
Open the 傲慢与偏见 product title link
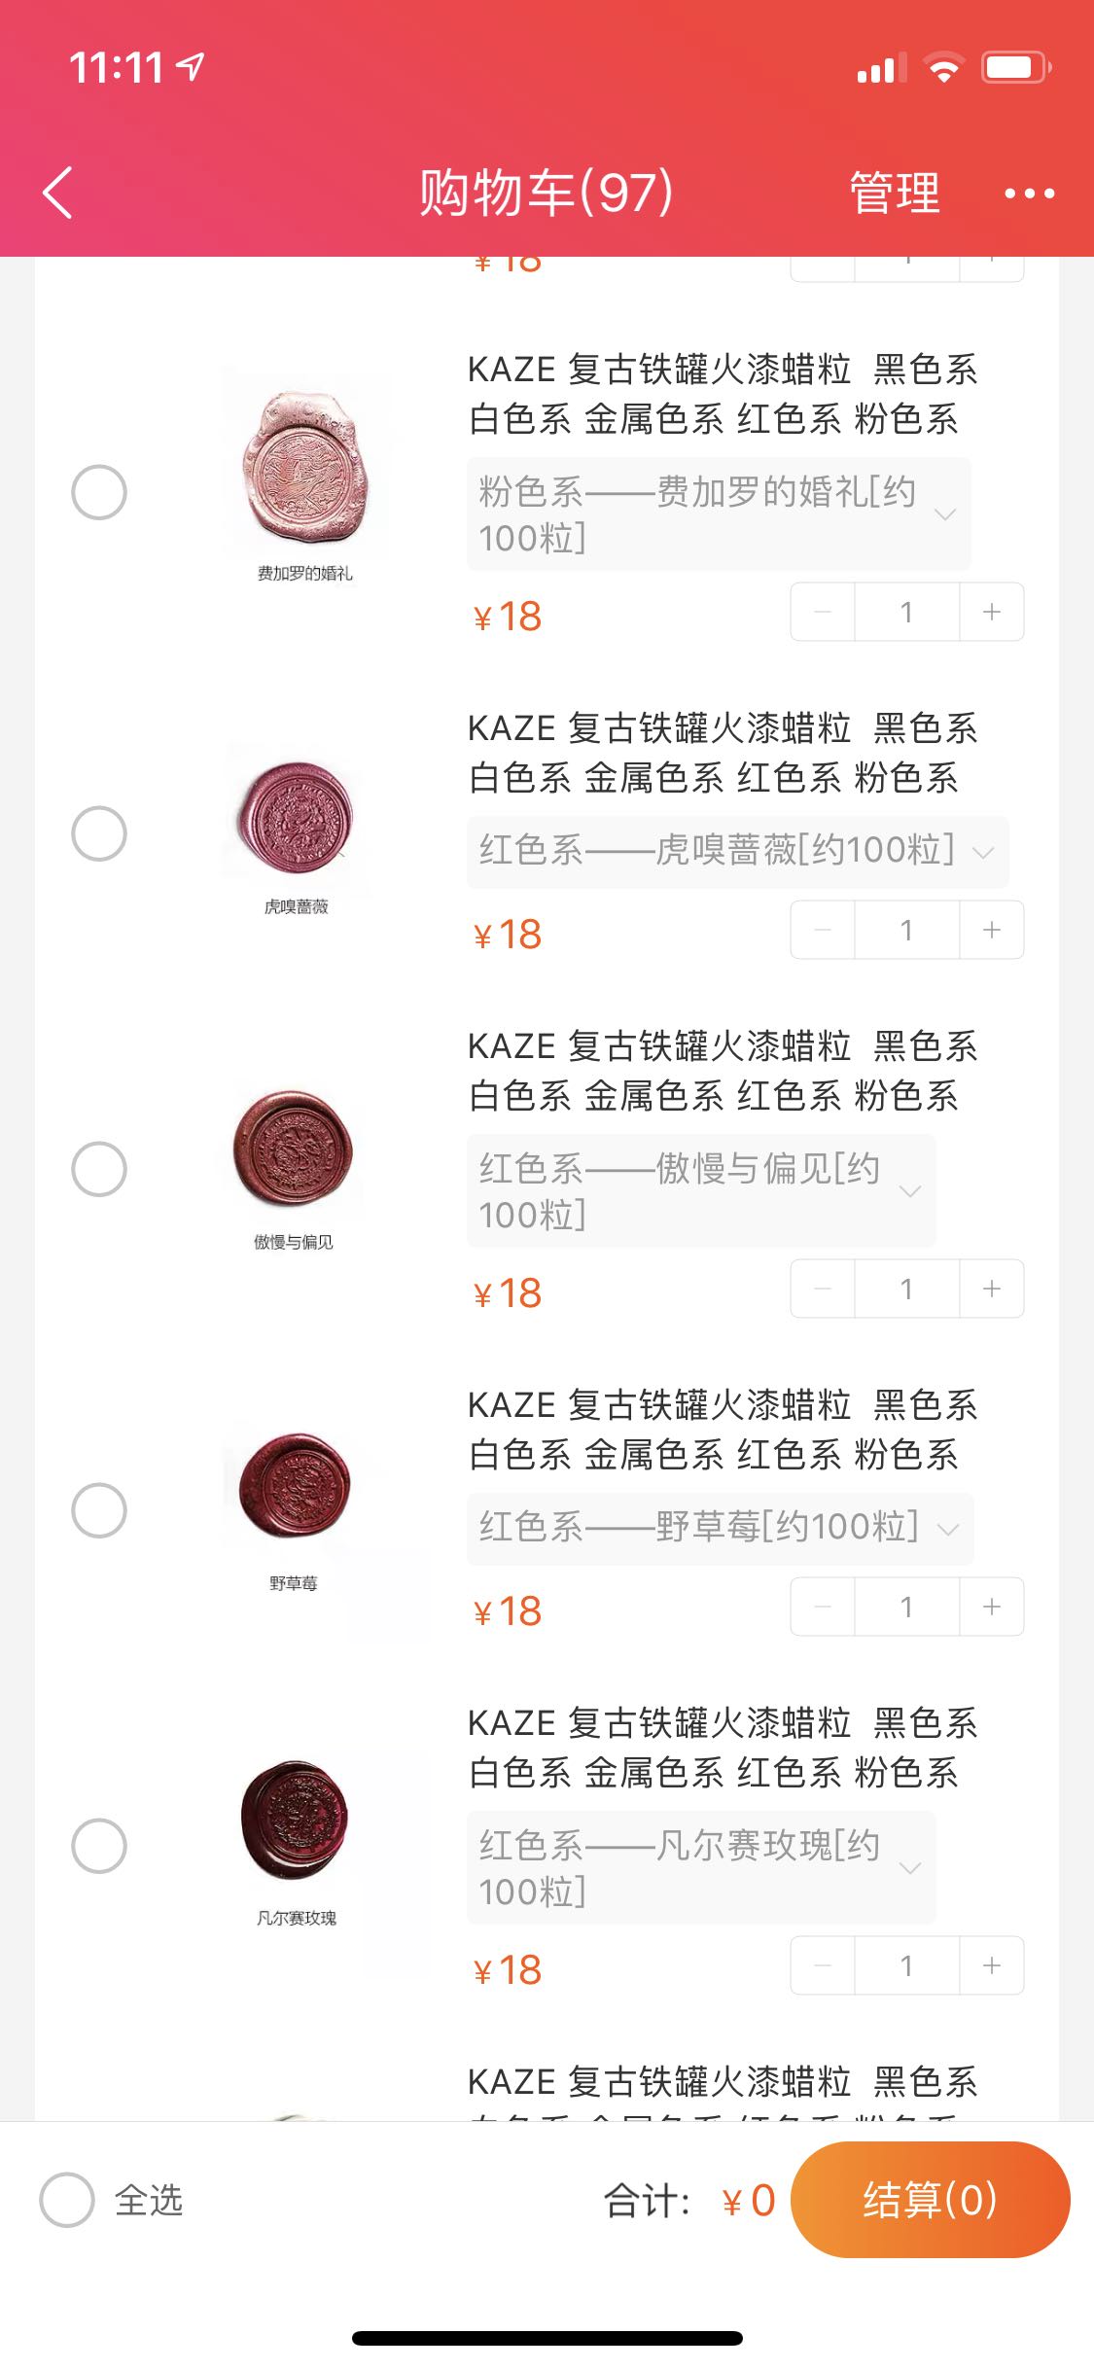coord(722,1071)
